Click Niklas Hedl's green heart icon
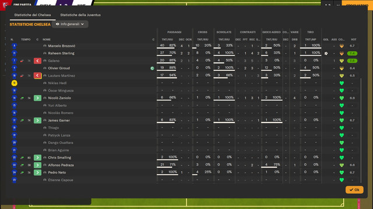The height and width of the screenshot is (209, 373). point(342,83)
